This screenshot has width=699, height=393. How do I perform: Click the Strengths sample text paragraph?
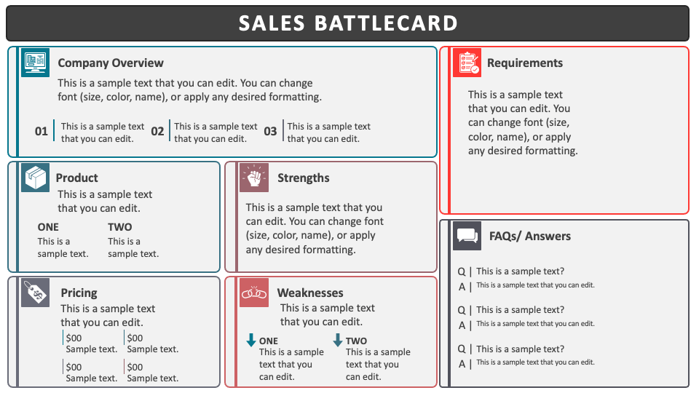click(x=315, y=228)
